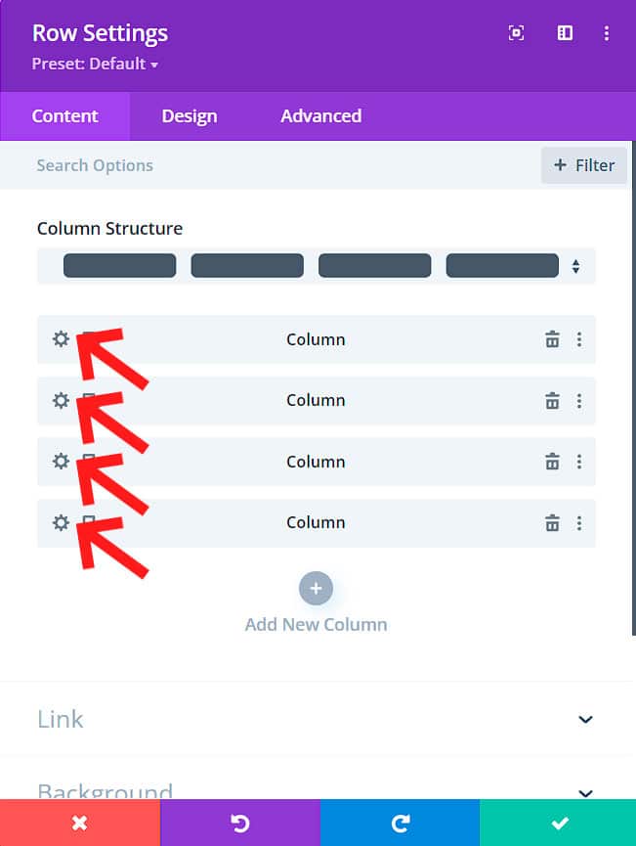Expand the Background section
636x846 pixels.
tap(585, 791)
